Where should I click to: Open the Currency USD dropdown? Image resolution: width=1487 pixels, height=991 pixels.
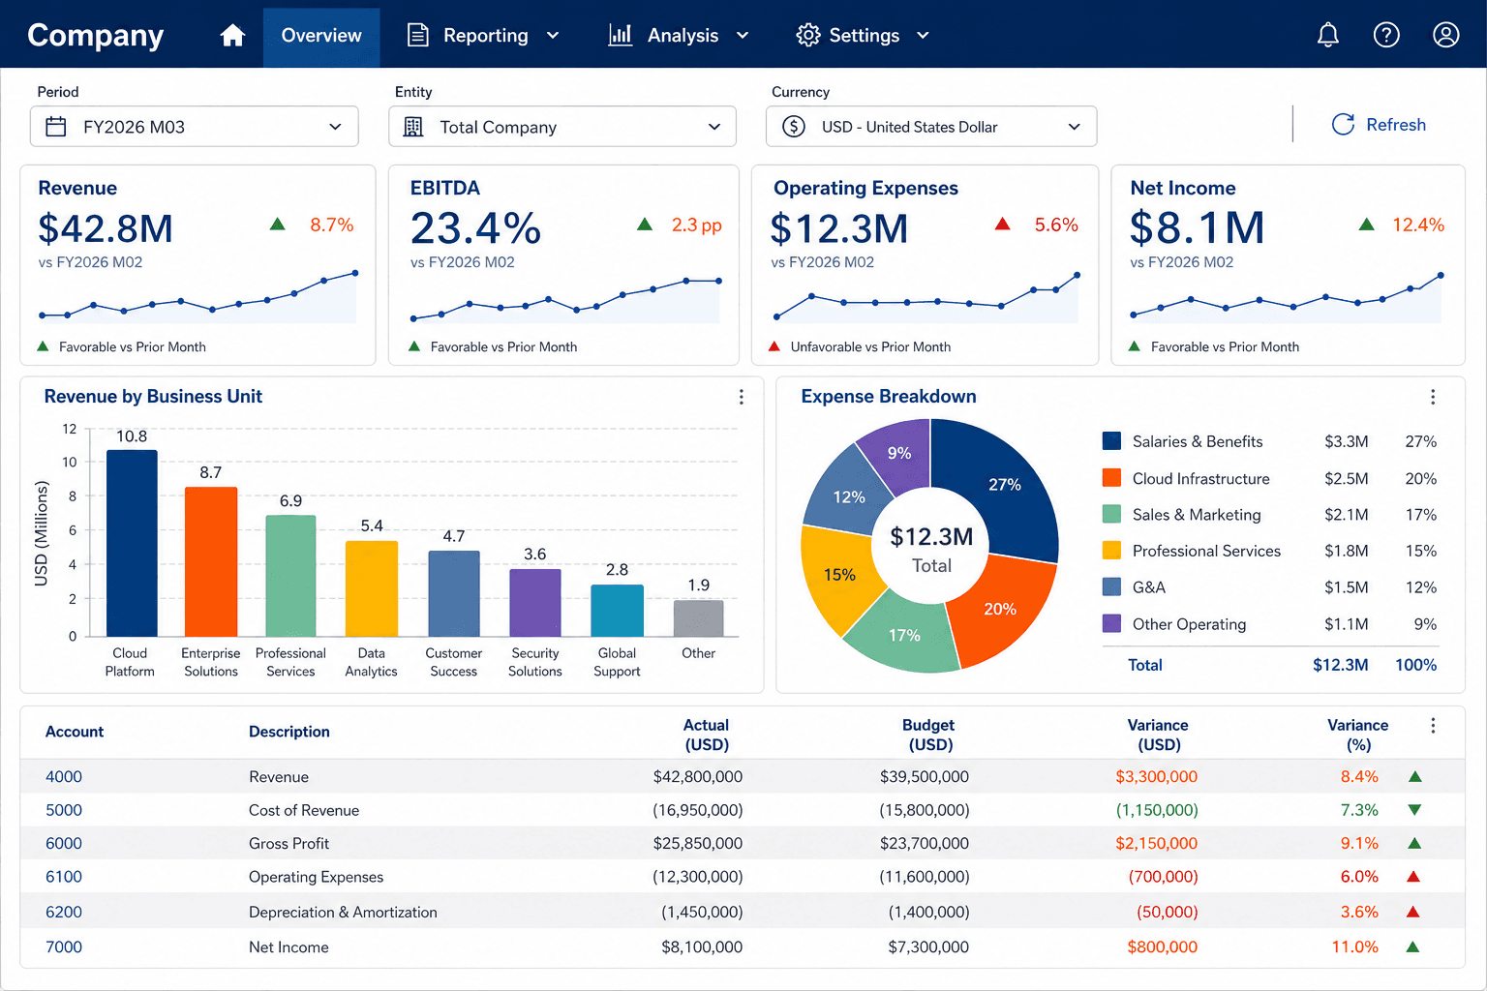pyautogui.click(x=931, y=127)
